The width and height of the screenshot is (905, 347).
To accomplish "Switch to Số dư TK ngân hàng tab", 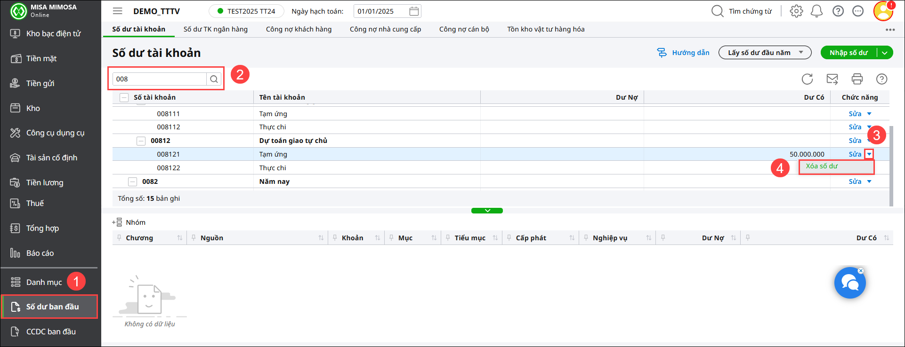I will click(x=215, y=29).
